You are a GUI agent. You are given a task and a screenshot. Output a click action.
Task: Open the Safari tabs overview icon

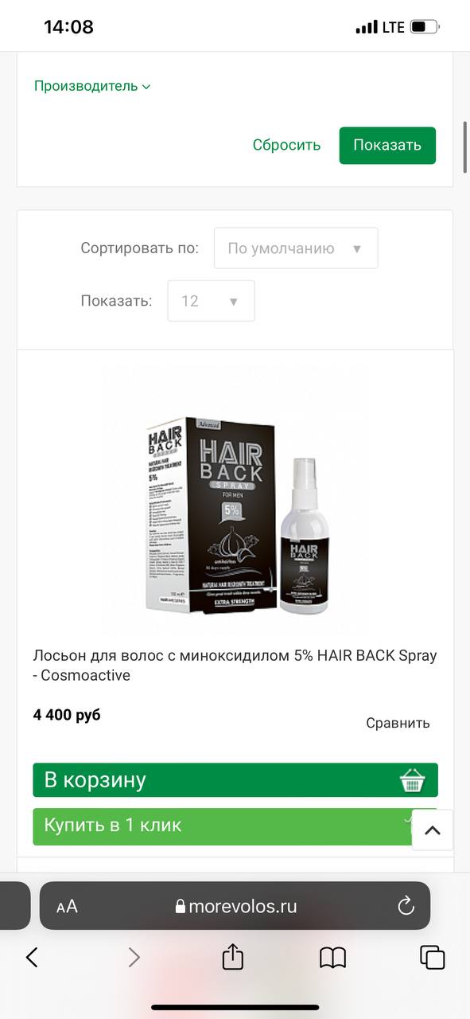coord(433,957)
